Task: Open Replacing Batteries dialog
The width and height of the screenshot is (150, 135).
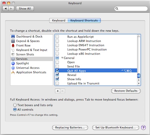Action: coord(70,127)
